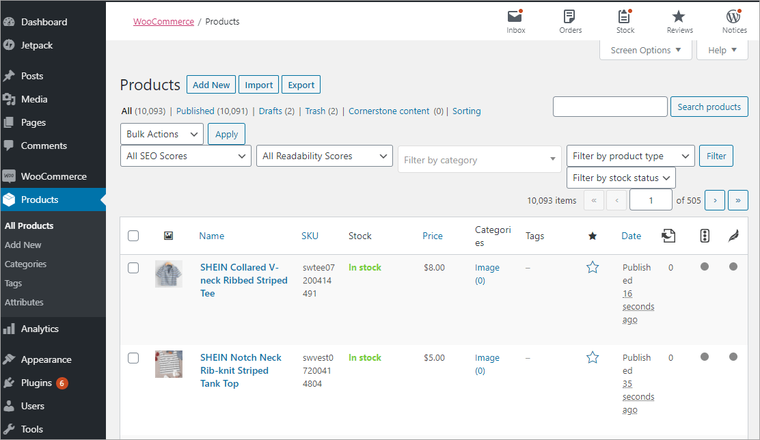Open the Inbox activity panel icon

(515, 16)
